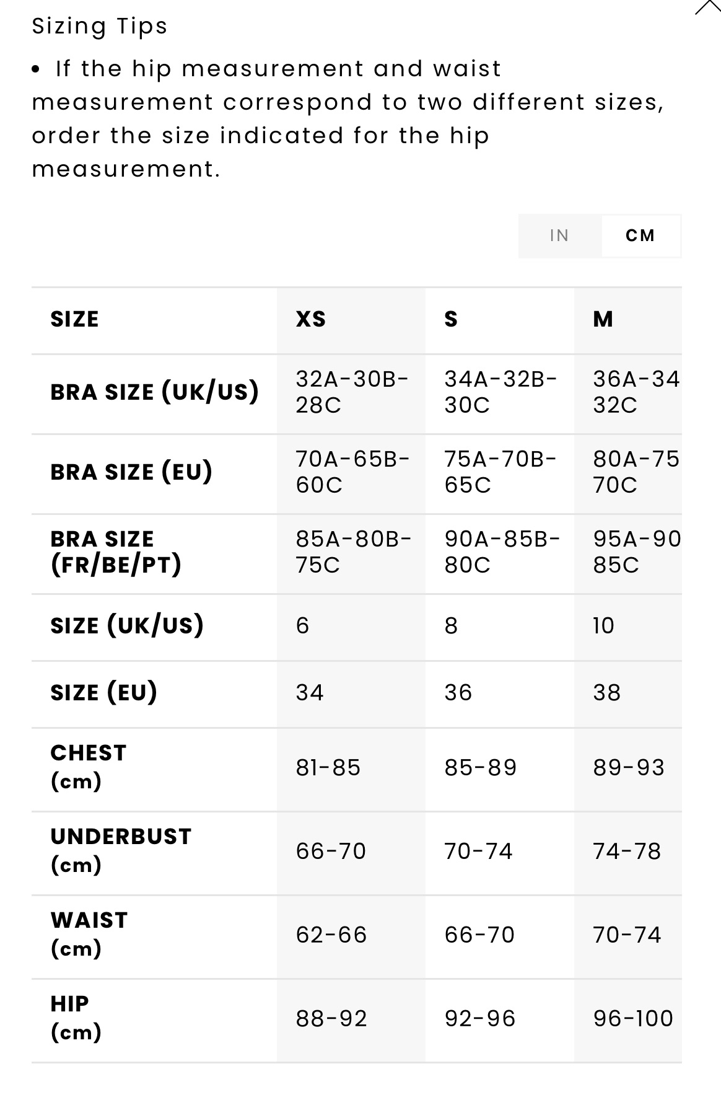Click the SIZE row header
Viewport: 721px width, 1105px height.
click(x=74, y=319)
